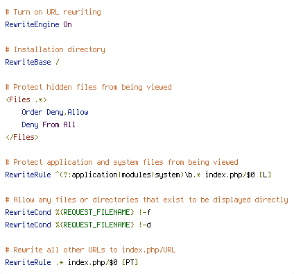Click the [L] flag on RewriteRule
Screen dimensions: 294x274
click(x=265, y=175)
